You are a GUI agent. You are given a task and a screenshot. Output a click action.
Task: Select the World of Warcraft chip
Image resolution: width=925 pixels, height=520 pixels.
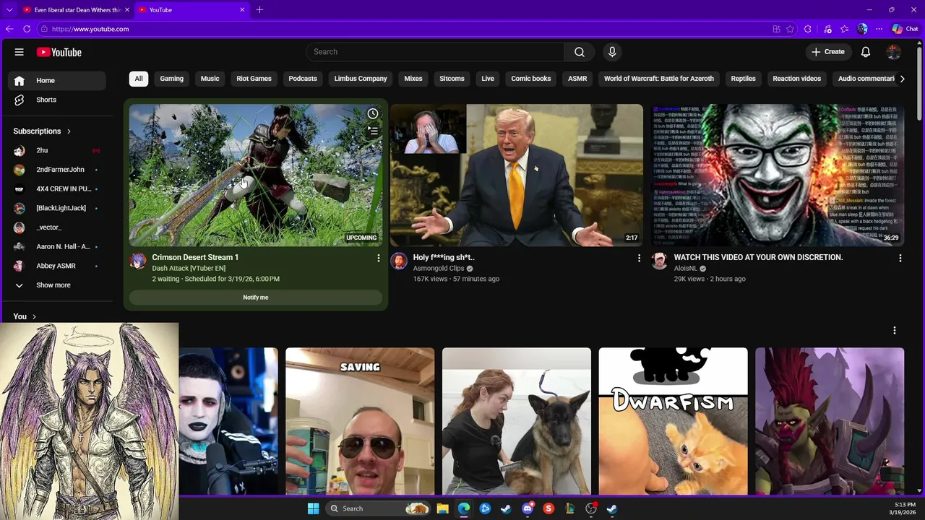pyautogui.click(x=659, y=79)
